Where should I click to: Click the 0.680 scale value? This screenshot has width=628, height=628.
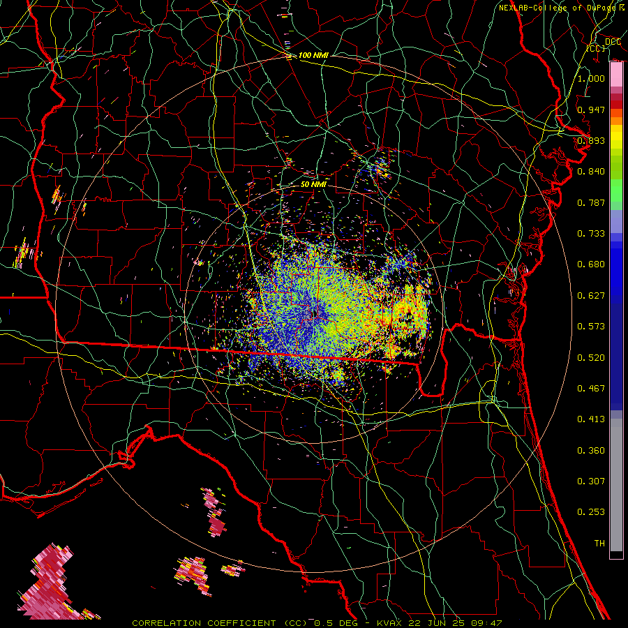pos(591,264)
